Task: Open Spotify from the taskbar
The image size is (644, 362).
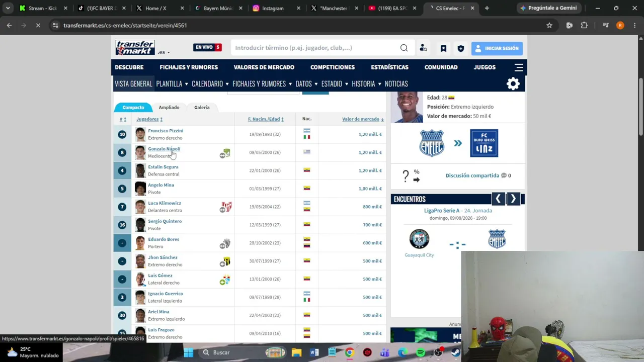Action: click(421, 352)
